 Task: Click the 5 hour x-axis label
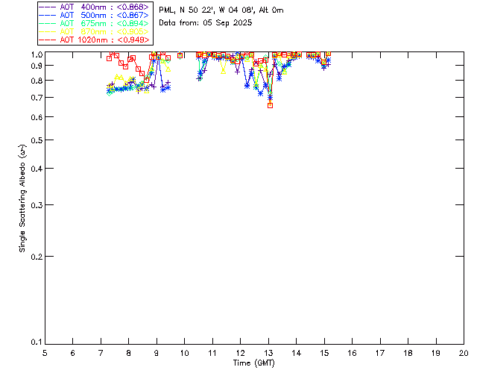tap(45, 353)
